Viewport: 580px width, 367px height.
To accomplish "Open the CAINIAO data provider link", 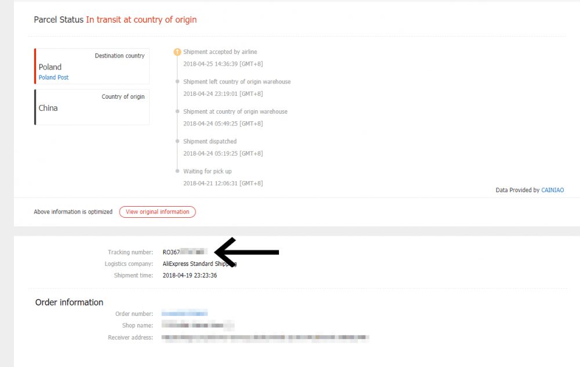I will [552, 190].
